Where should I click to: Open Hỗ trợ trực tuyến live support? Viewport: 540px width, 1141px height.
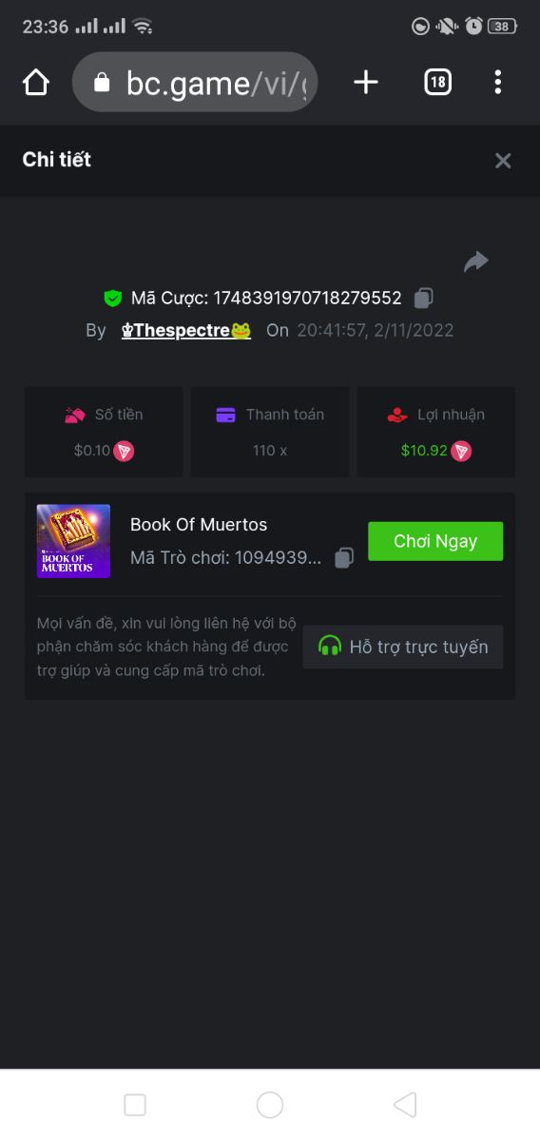(403, 647)
